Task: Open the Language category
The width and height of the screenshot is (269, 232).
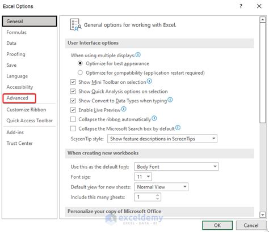Action: click(x=30, y=76)
